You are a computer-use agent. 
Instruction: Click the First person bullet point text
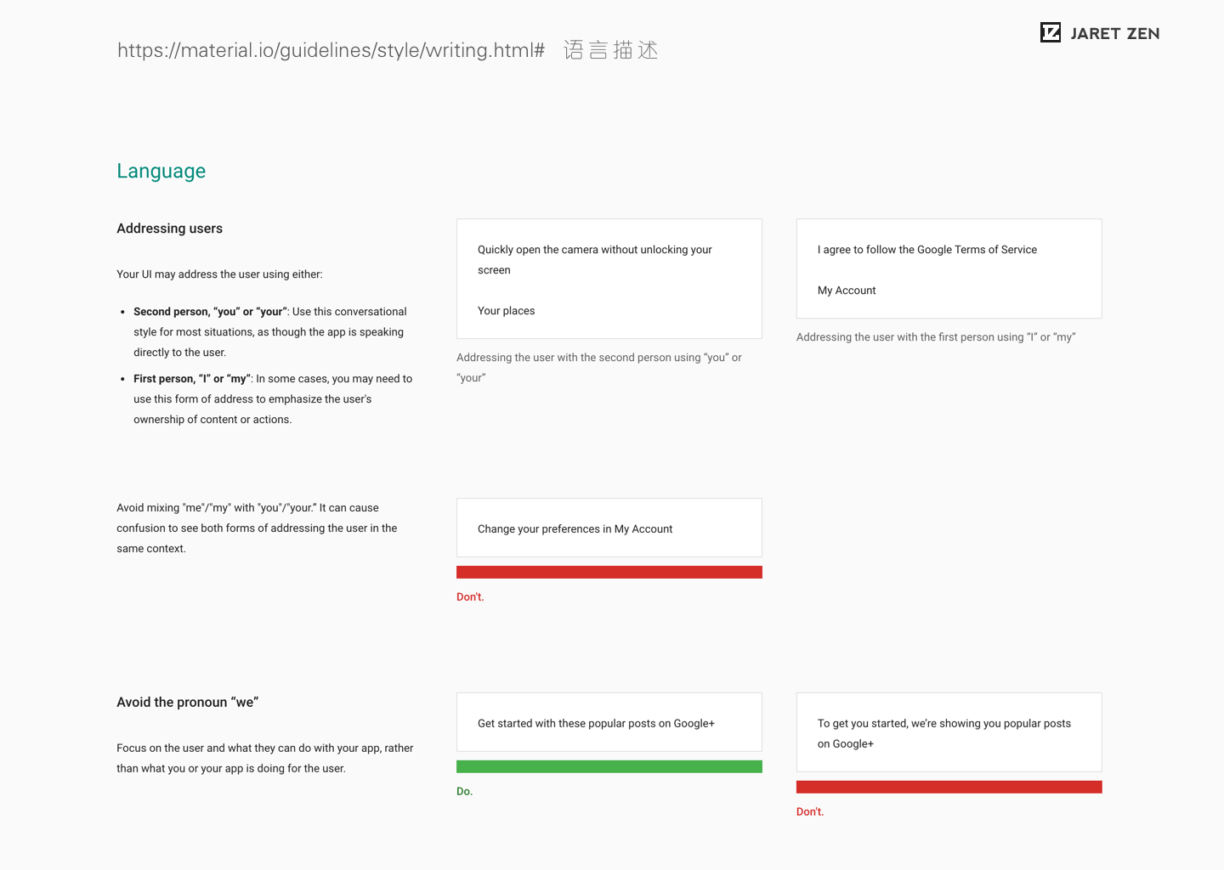coord(272,399)
